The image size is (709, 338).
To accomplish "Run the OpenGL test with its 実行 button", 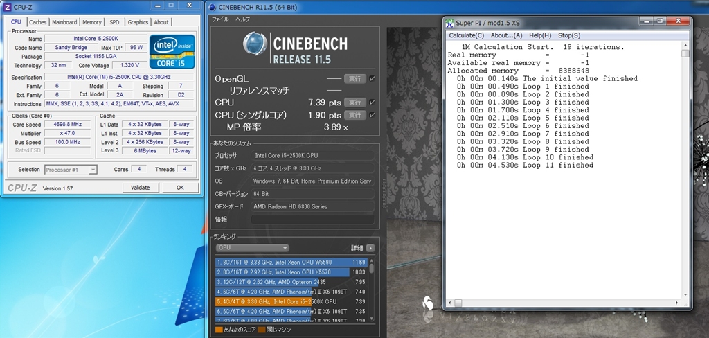I will click(355, 79).
